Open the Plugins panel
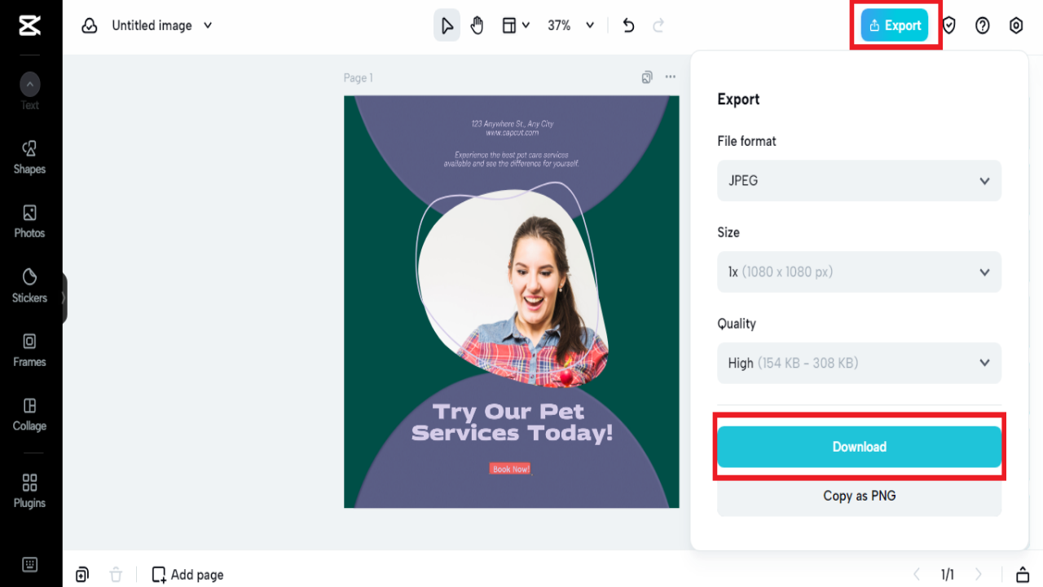The width and height of the screenshot is (1043, 587). tap(29, 491)
